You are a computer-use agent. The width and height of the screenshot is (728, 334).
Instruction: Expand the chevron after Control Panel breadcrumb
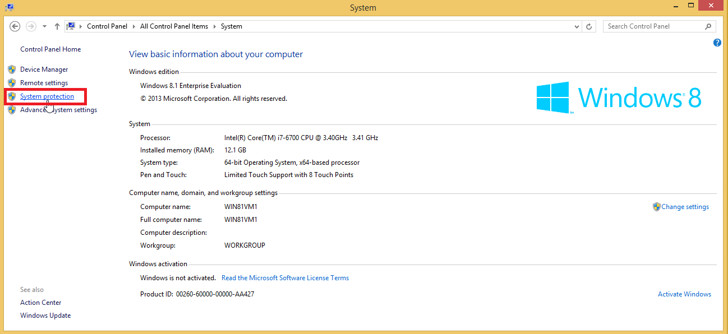(134, 26)
